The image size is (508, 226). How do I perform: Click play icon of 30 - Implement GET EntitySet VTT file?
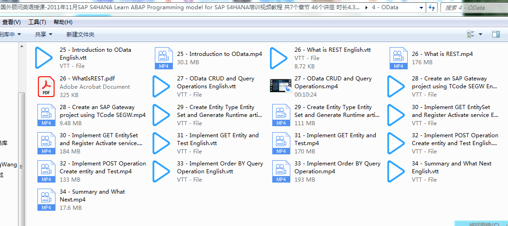[x=396, y=115]
